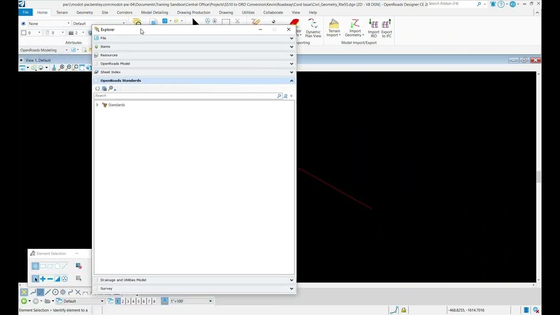Toggle view 4 button
This screenshot has width=560, height=315.
pyautogui.click(x=133, y=301)
